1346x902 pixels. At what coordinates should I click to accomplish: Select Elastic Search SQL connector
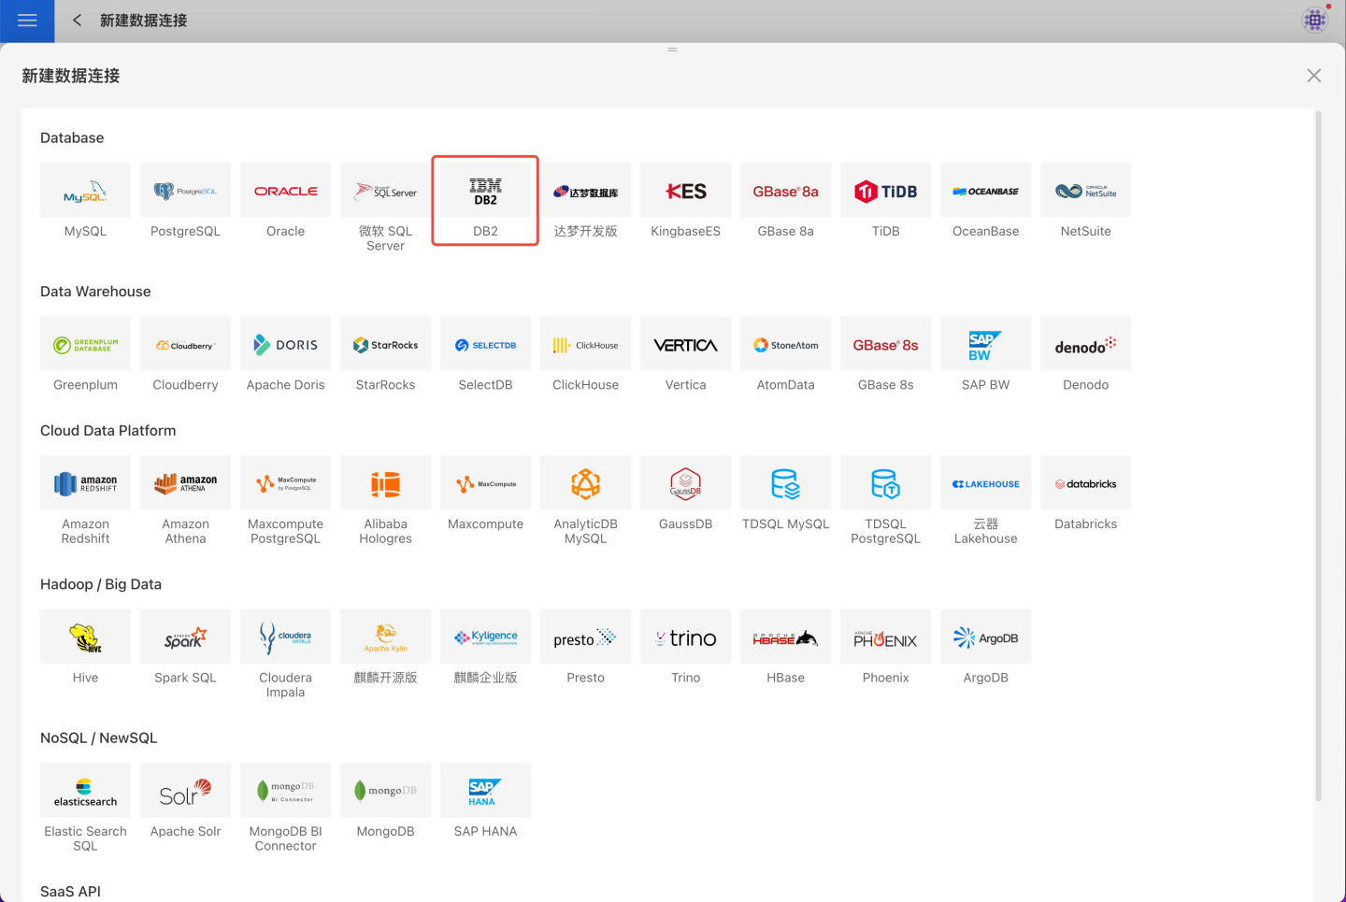tap(85, 791)
